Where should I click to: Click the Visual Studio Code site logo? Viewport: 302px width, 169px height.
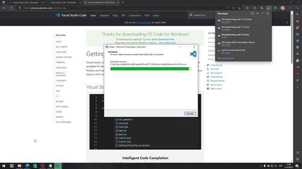click(x=71, y=15)
